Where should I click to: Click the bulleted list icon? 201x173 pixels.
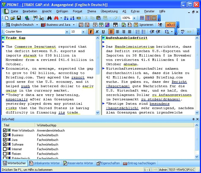pyautogui.click(x=144, y=32)
